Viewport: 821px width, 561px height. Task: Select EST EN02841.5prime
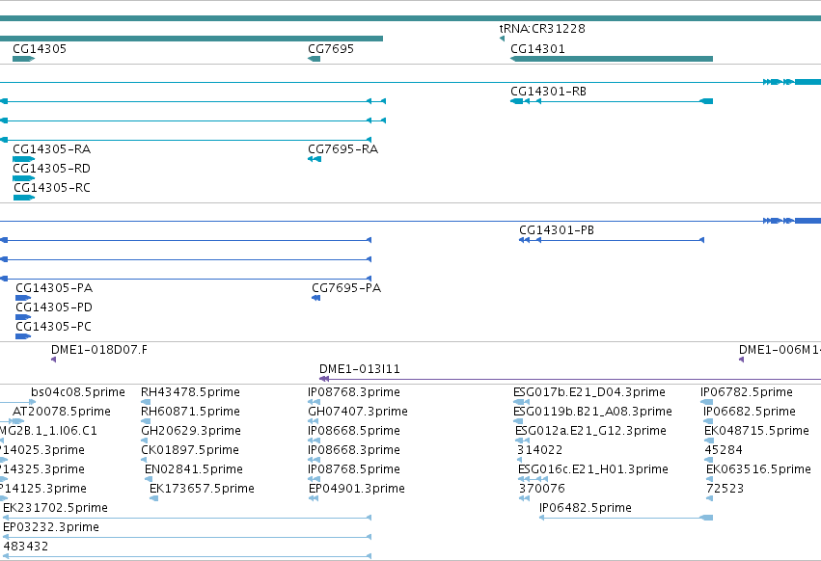pyautogui.click(x=194, y=469)
